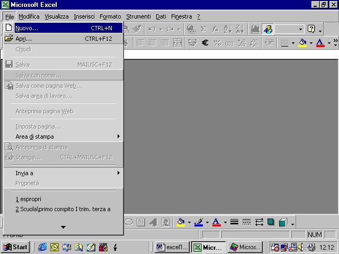
Task: Click the AutoSum sigma icon
Action: pyautogui.click(x=203, y=29)
